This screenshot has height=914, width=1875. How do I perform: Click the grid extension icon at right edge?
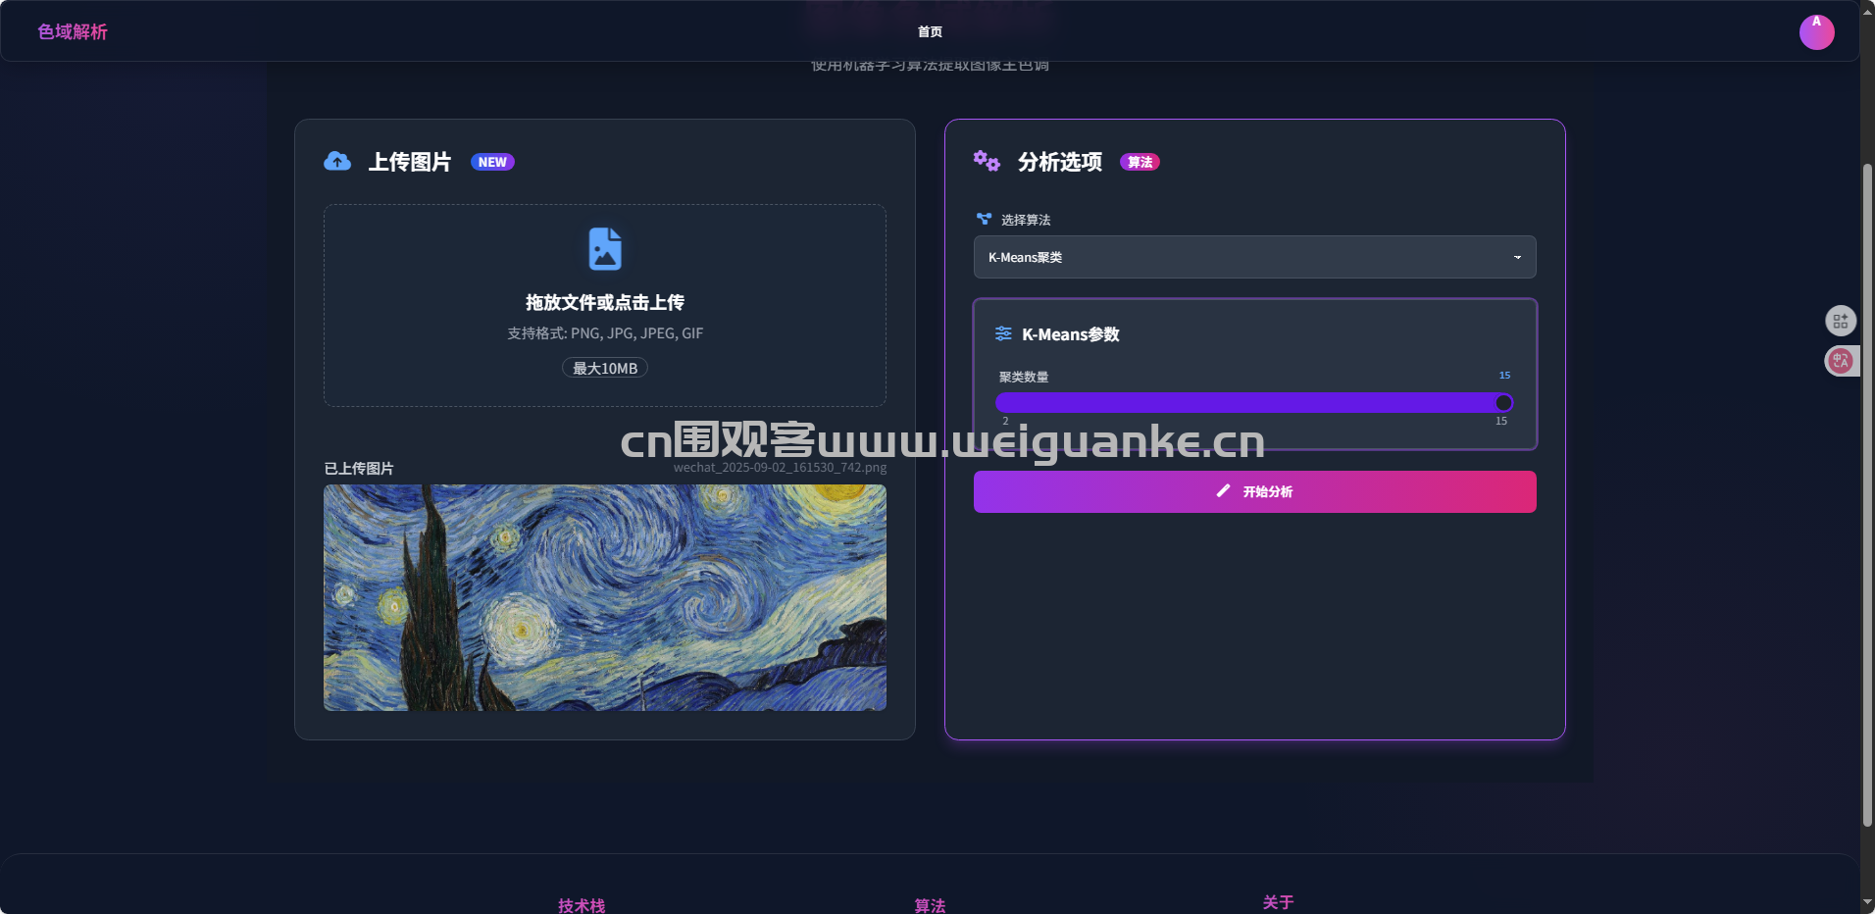[1840, 321]
